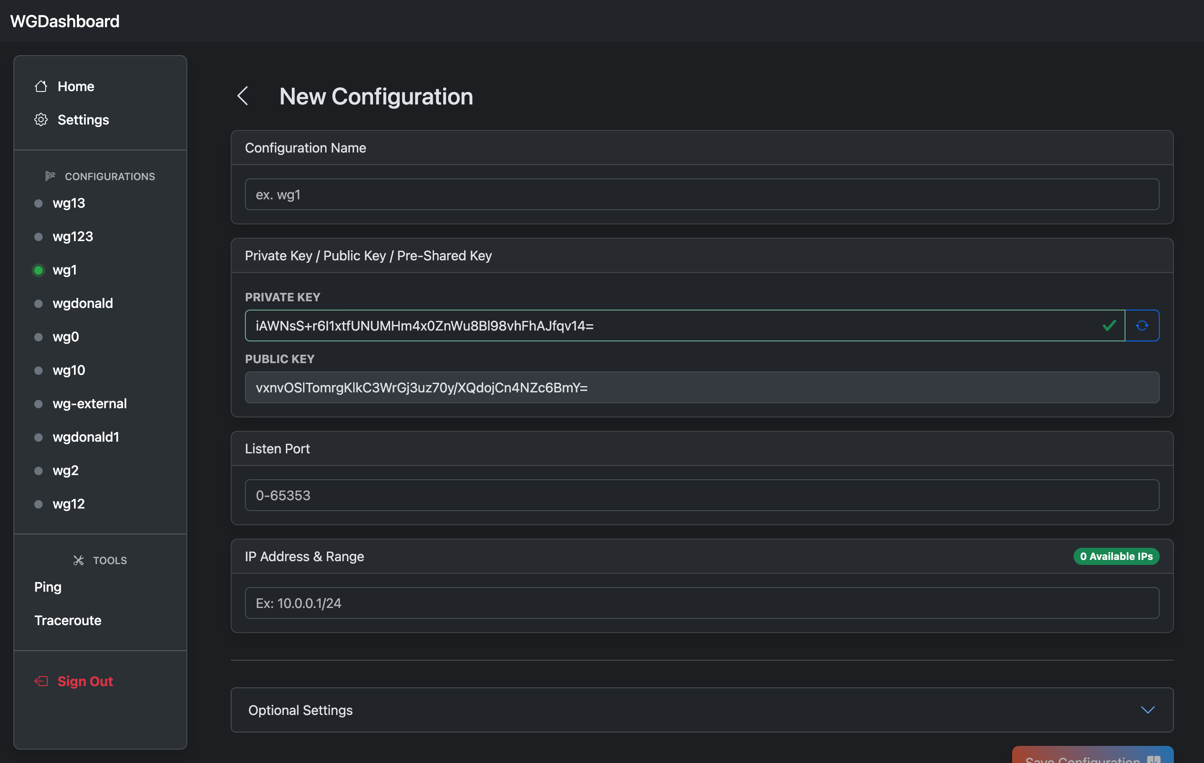Click the Configuration Name input field
Viewport: 1204px width, 763px height.
(x=702, y=194)
